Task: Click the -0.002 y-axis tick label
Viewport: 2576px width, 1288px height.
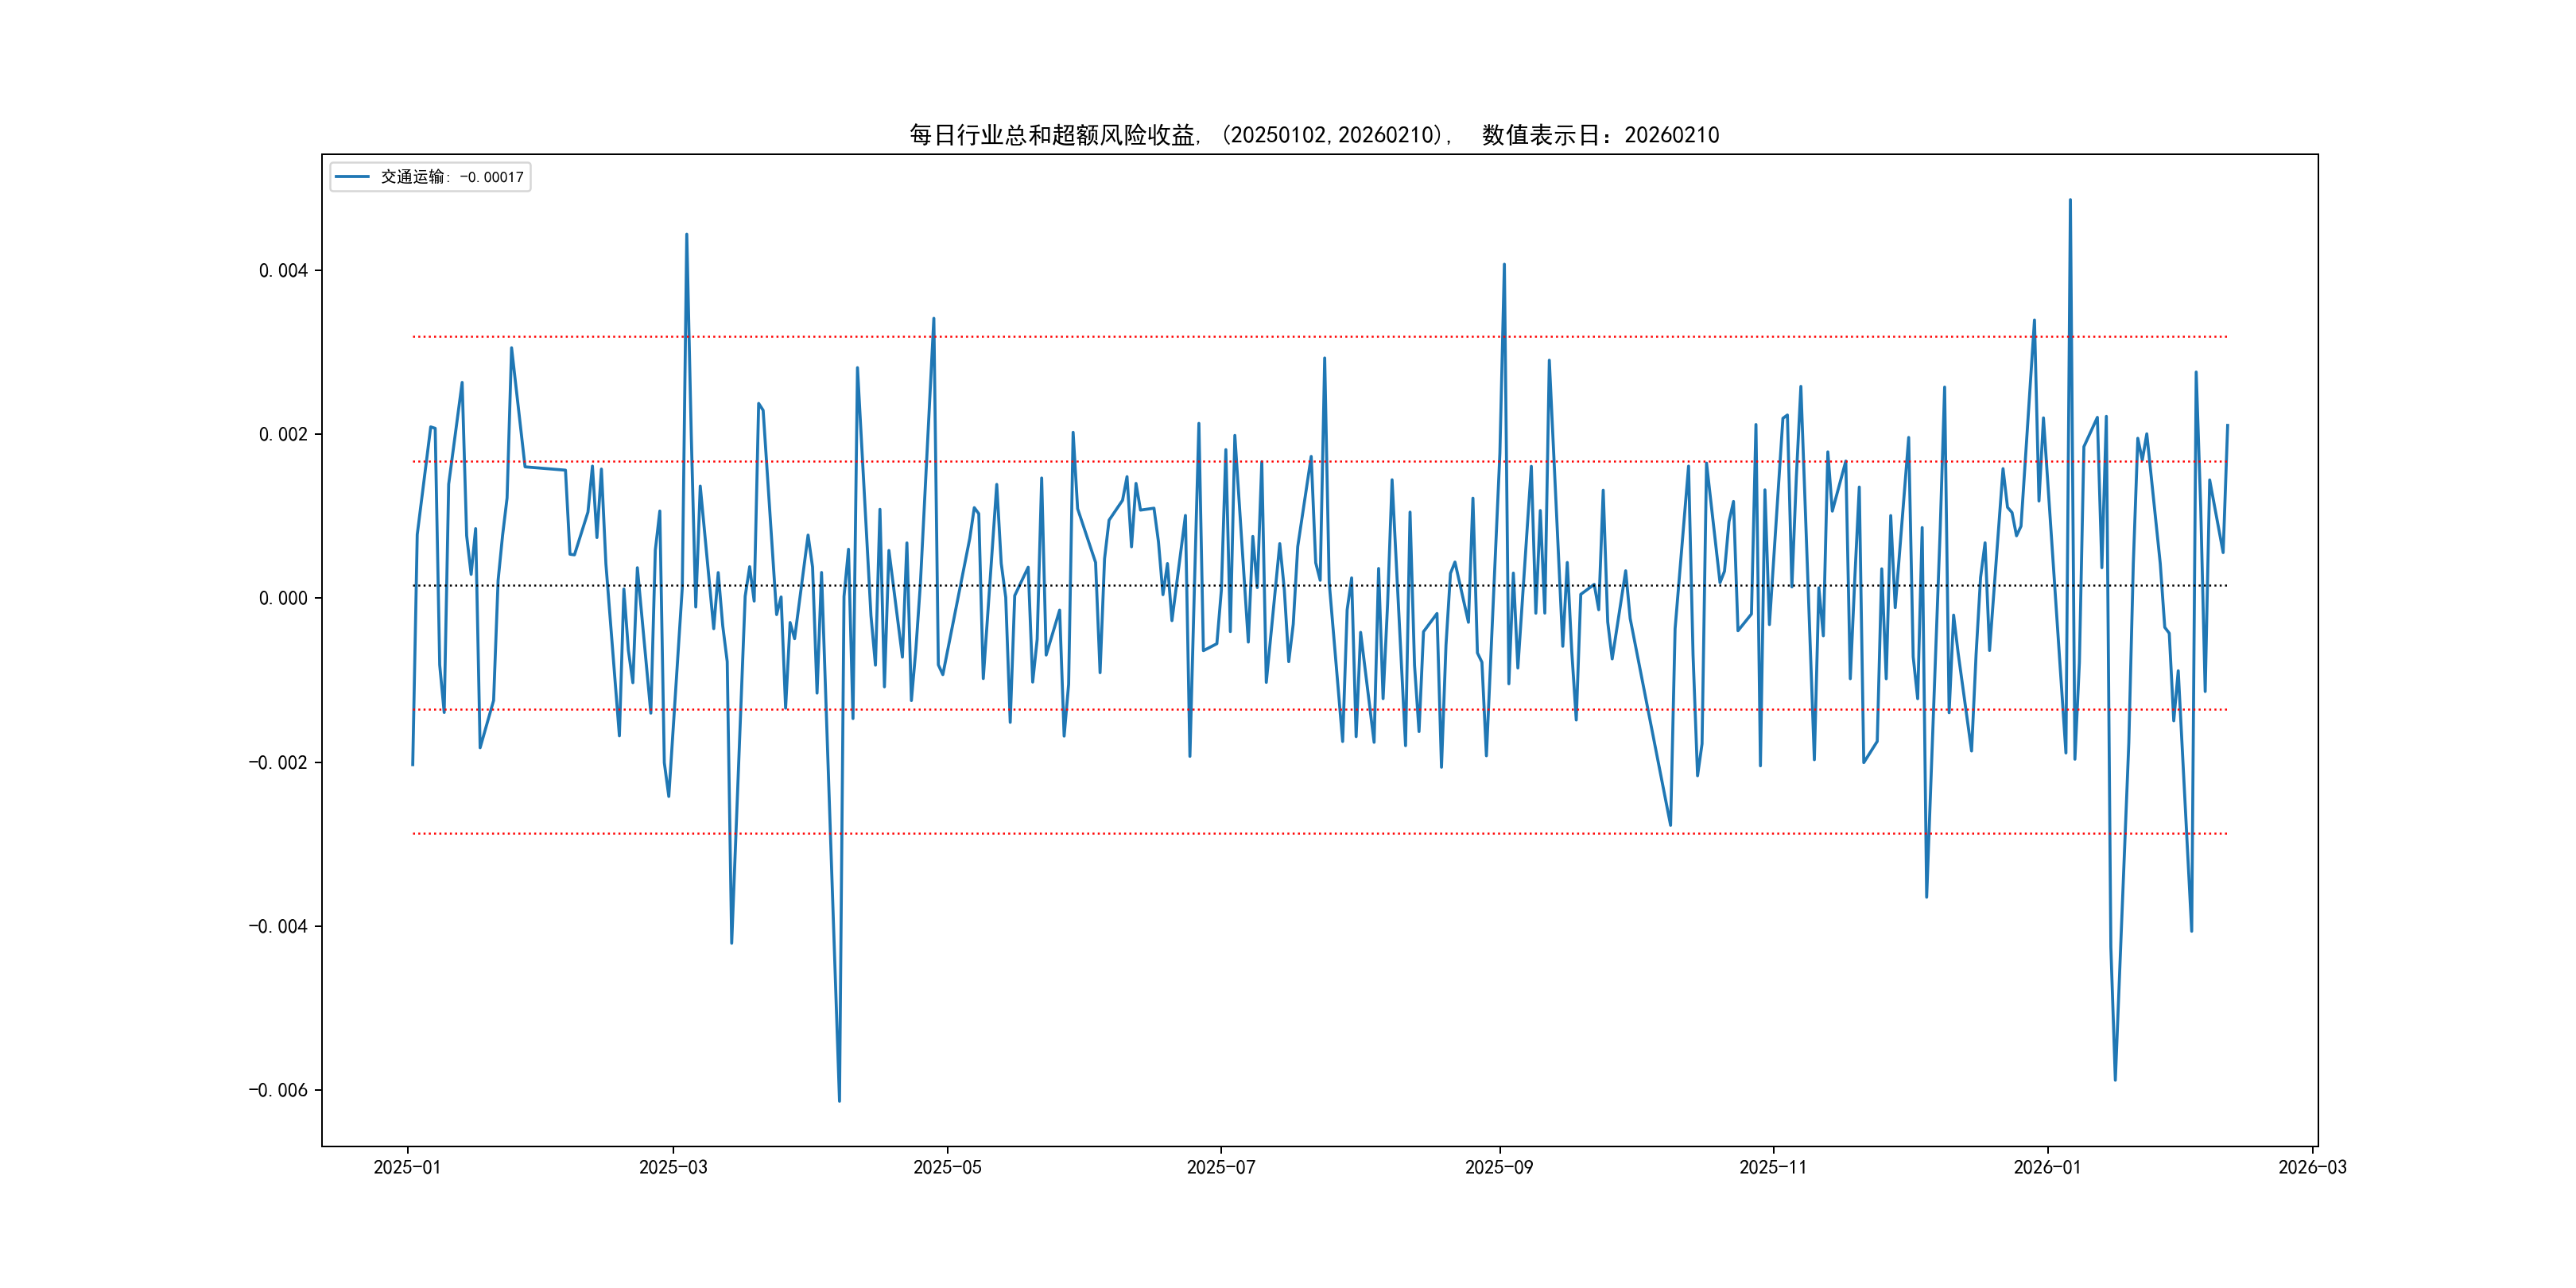Action: (278, 762)
